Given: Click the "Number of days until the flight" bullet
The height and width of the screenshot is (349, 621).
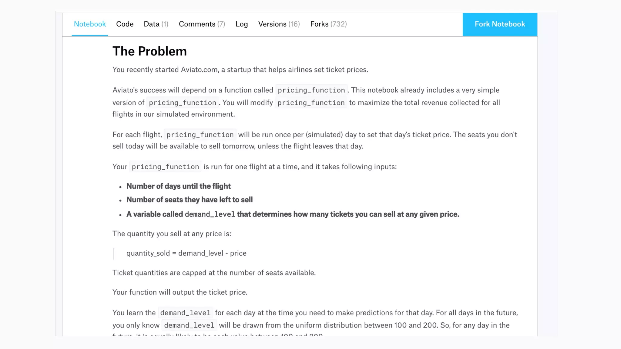Looking at the screenshot, I should (178, 186).
